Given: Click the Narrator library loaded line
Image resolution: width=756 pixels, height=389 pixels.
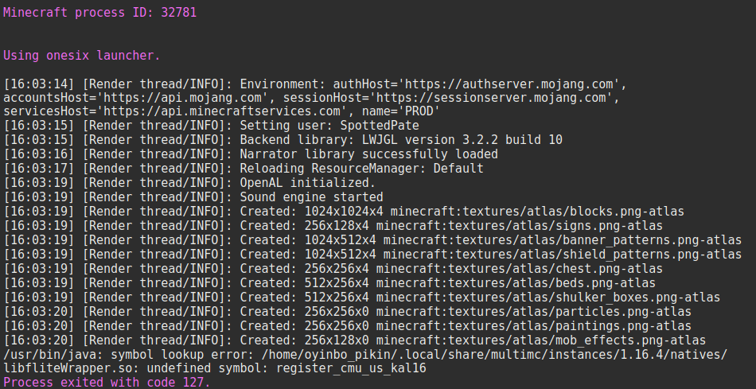Looking at the screenshot, I should coord(368,154).
